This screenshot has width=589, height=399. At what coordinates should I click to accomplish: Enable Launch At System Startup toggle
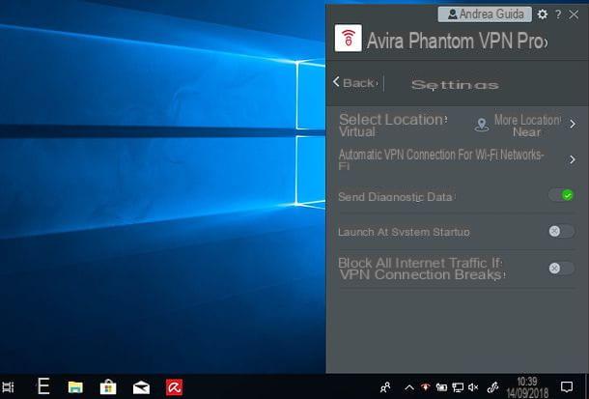pyautogui.click(x=562, y=231)
